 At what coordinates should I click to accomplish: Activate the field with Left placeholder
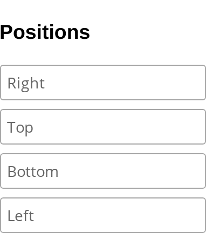(103, 215)
